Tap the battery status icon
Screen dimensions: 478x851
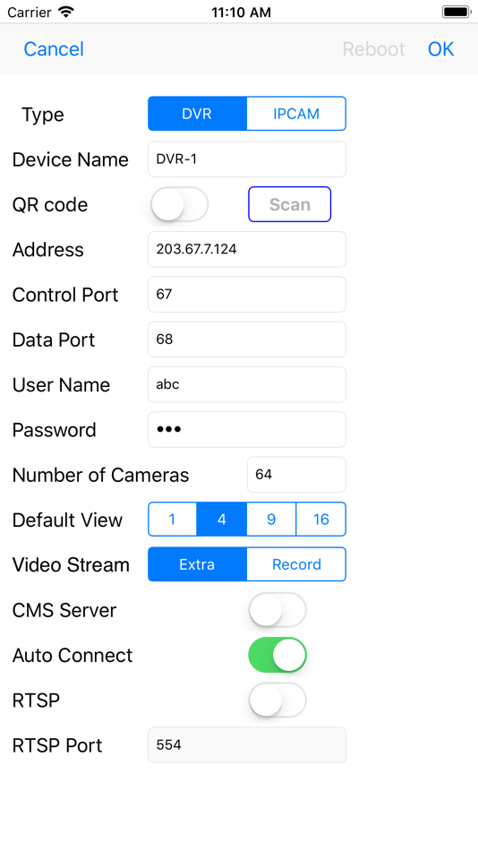pos(457,12)
